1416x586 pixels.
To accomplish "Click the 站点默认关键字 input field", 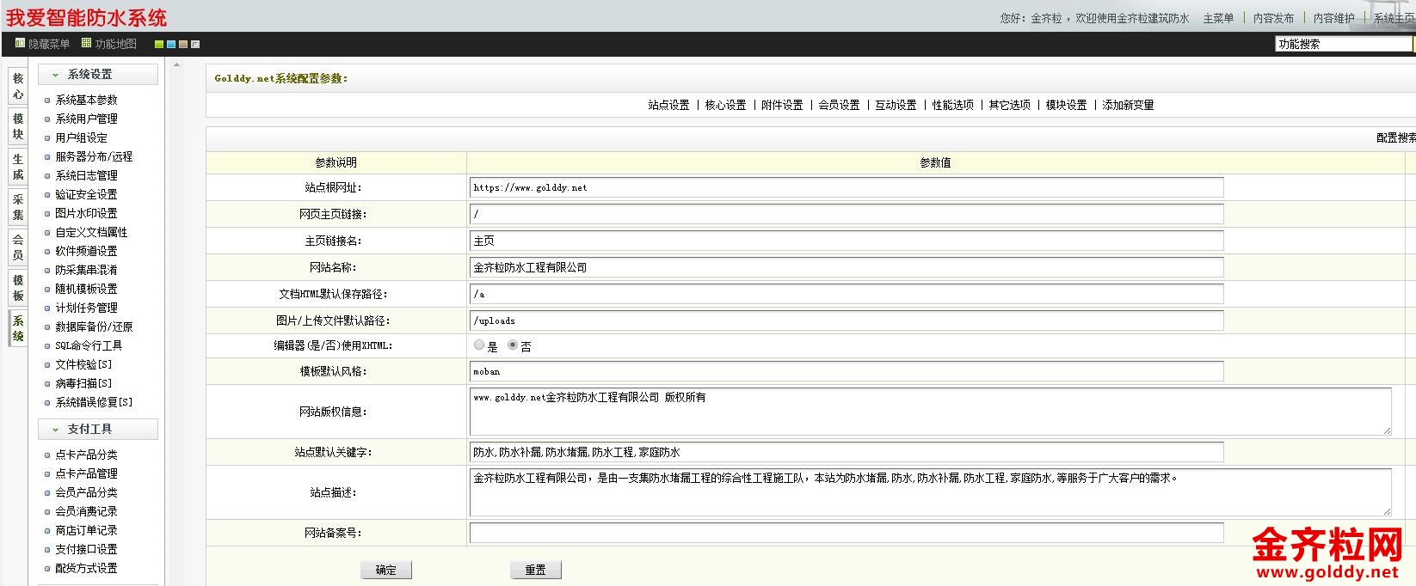I will pyautogui.click(x=847, y=452).
